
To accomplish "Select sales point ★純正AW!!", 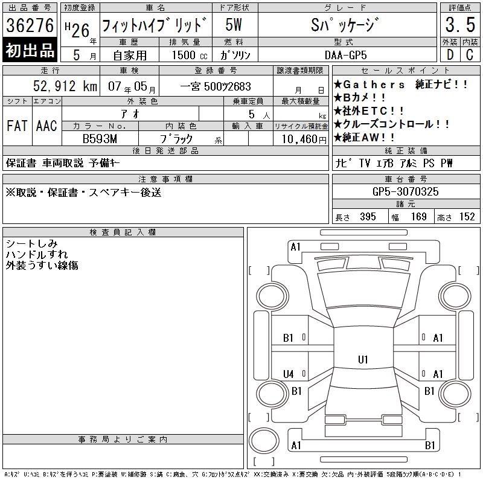I will tap(365, 137).
